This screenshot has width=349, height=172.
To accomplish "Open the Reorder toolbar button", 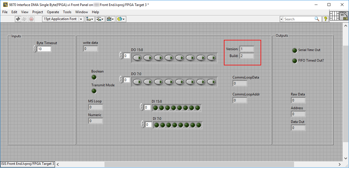I will (x=121, y=19).
